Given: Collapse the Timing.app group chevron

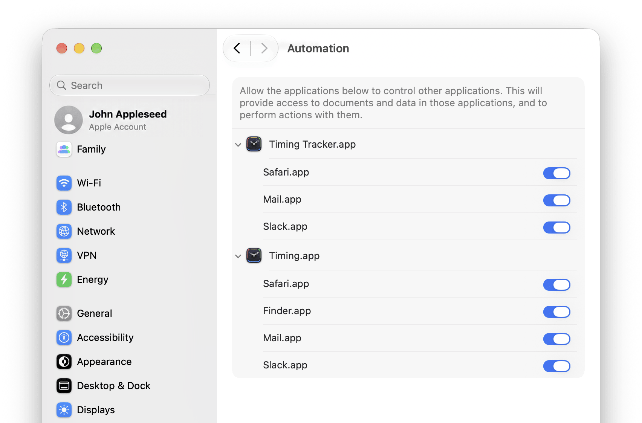Looking at the screenshot, I should point(238,256).
